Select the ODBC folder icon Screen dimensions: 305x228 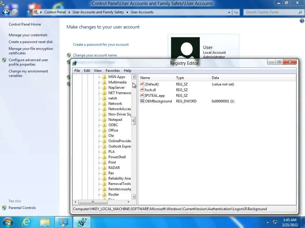[x=105, y=125]
